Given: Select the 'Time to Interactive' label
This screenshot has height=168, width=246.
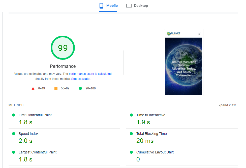Looking at the screenshot, I should coord(151,115).
